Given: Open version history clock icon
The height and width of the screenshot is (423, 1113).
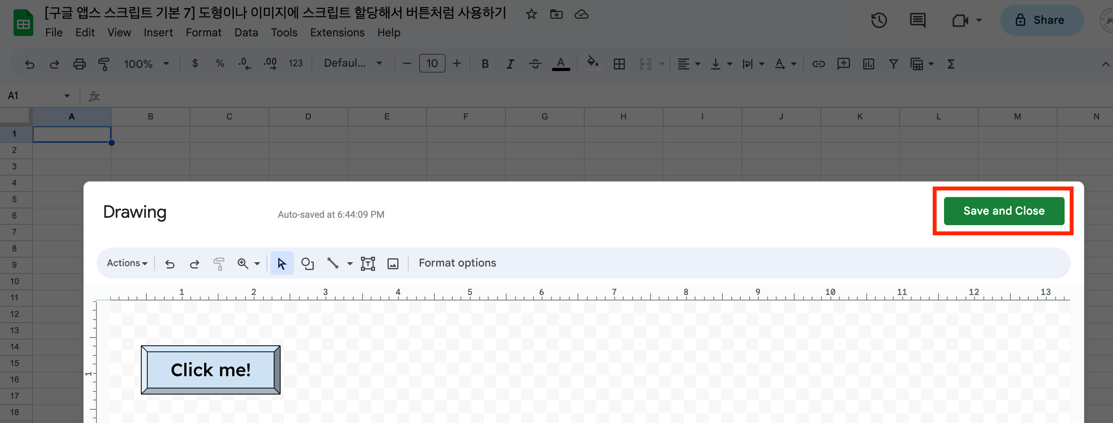Looking at the screenshot, I should click(879, 20).
